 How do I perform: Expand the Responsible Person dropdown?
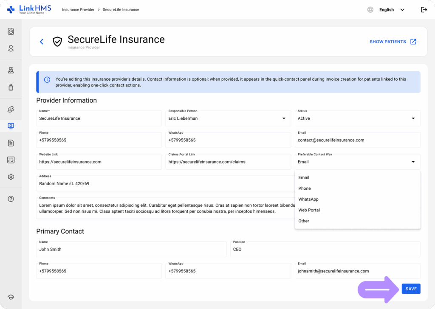click(284, 118)
